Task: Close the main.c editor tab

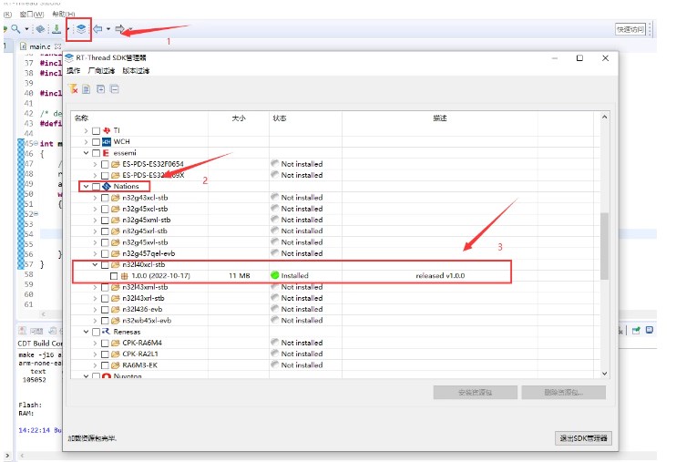Action: pos(57,46)
